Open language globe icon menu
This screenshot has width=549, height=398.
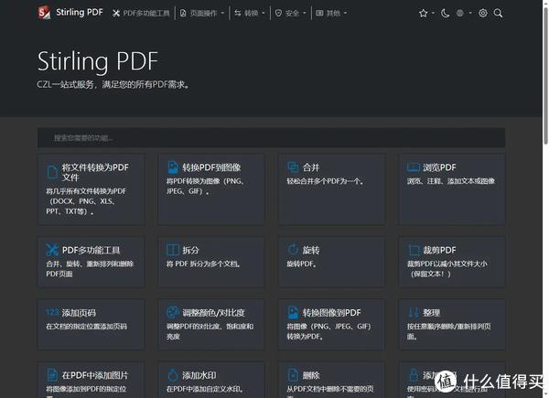tap(460, 14)
